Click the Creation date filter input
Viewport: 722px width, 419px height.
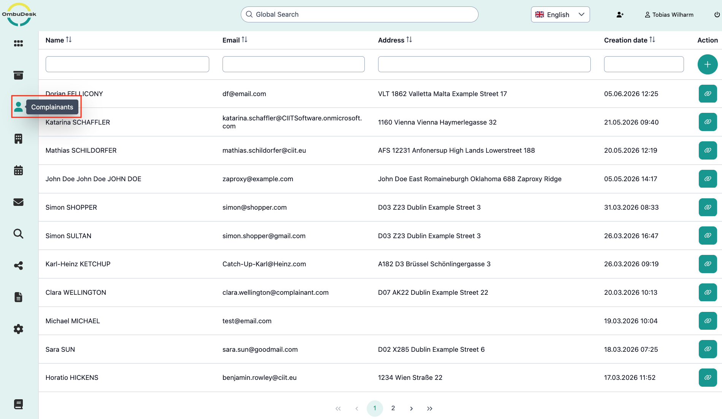644,64
